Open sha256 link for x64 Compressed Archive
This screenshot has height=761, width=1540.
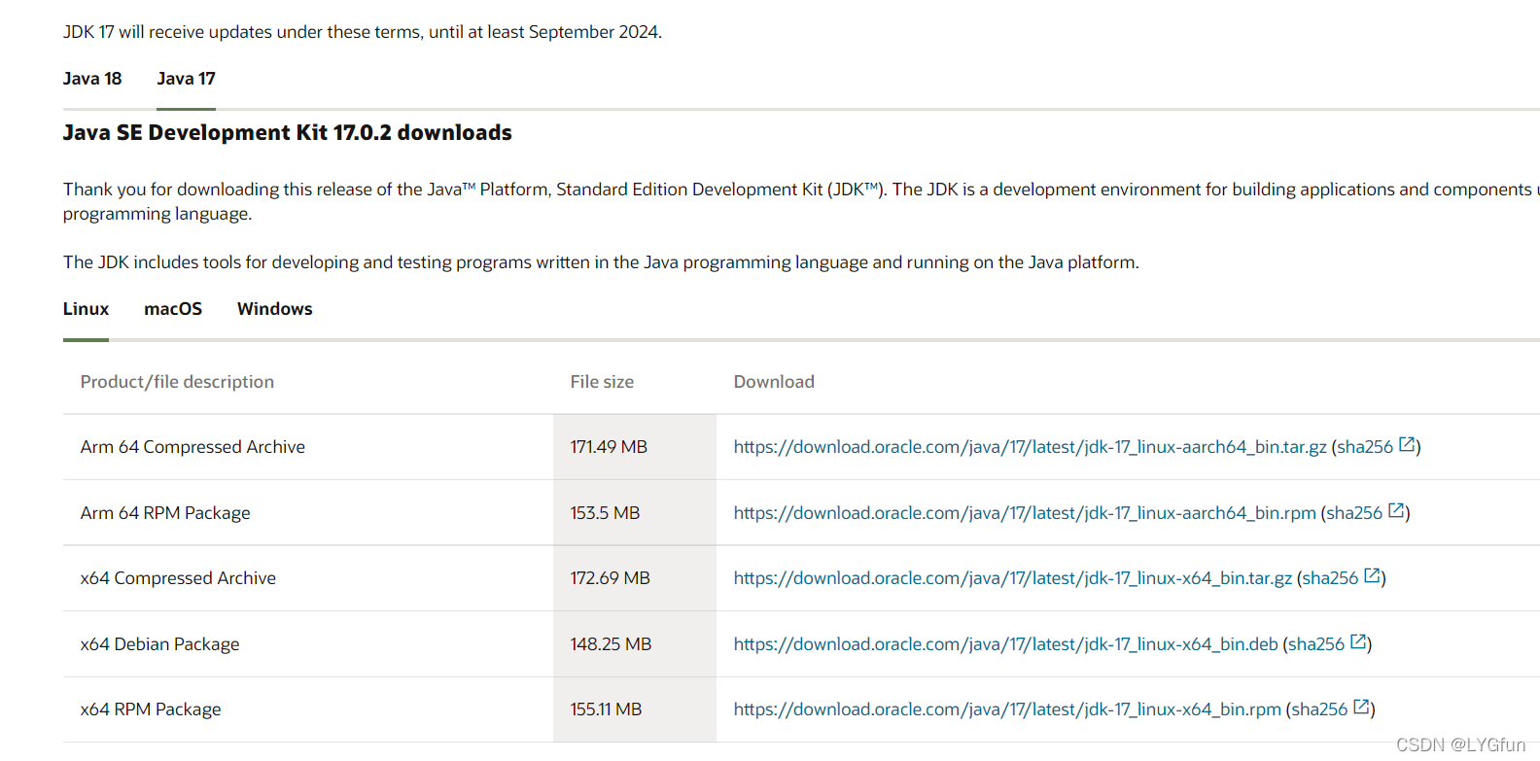click(1330, 578)
